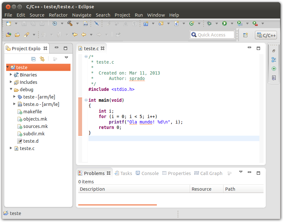Open the Source menu
The image size is (283, 223).
(37, 15)
